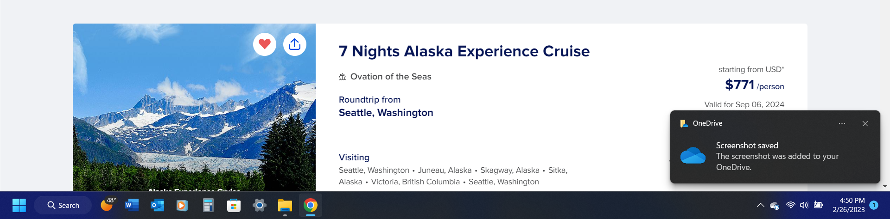
Task: Open Outlook from the taskbar
Action: (x=158, y=205)
